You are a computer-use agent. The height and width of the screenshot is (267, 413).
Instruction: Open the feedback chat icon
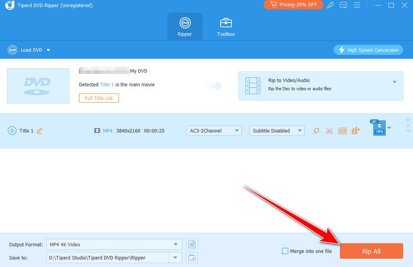[x=343, y=5]
